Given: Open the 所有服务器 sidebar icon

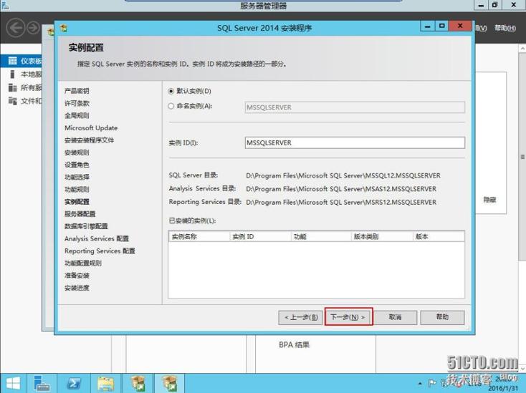Looking at the screenshot, I should [12, 88].
